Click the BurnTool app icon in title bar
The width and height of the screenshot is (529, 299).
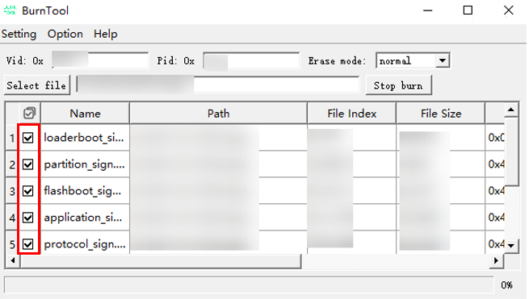[x=10, y=10]
